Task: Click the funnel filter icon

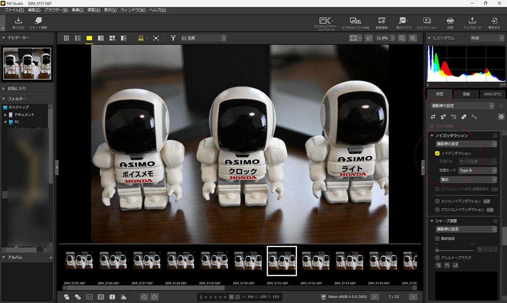Action: (x=173, y=38)
